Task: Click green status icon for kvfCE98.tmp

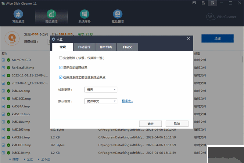Action: point(9,137)
